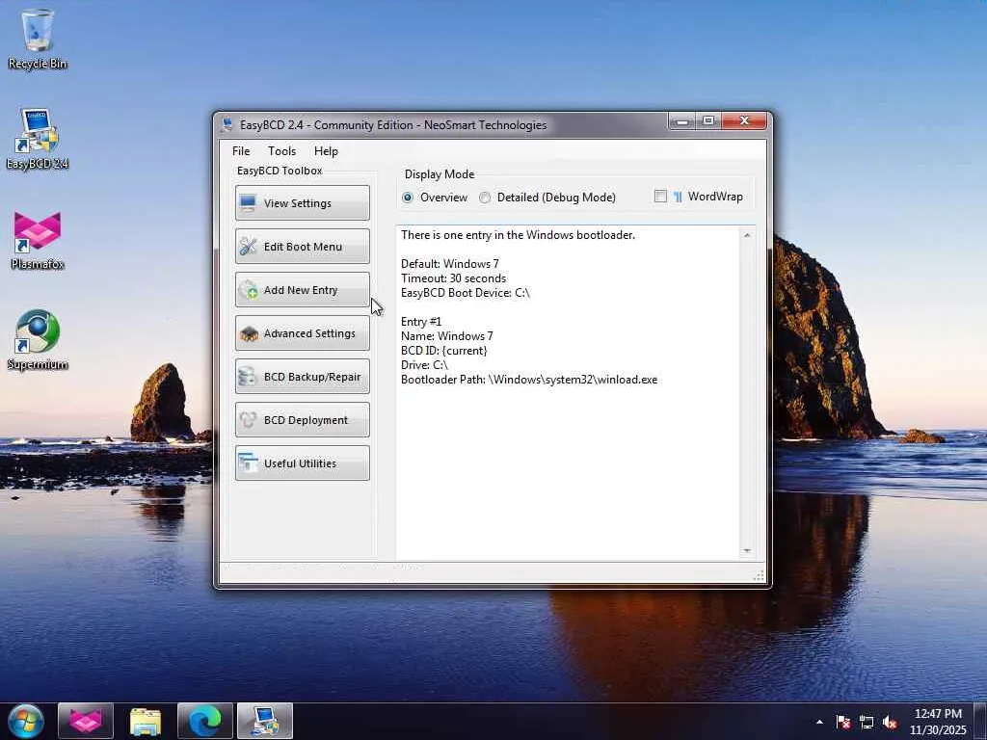Click the Useful Utilities window icon
Image resolution: width=987 pixels, height=740 pixels.
248,463
